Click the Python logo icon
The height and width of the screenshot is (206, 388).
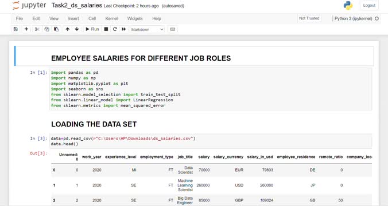point(348,5)
